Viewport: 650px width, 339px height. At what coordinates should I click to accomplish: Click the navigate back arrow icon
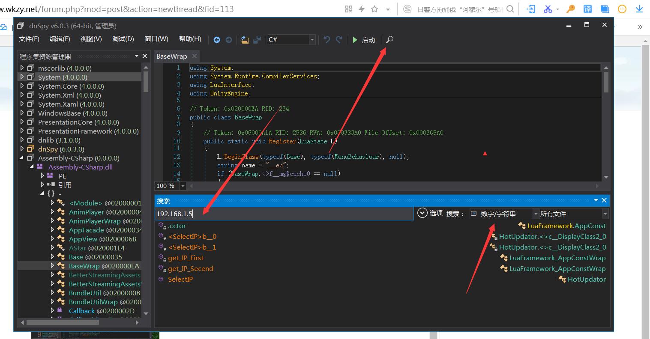(217, 40)
